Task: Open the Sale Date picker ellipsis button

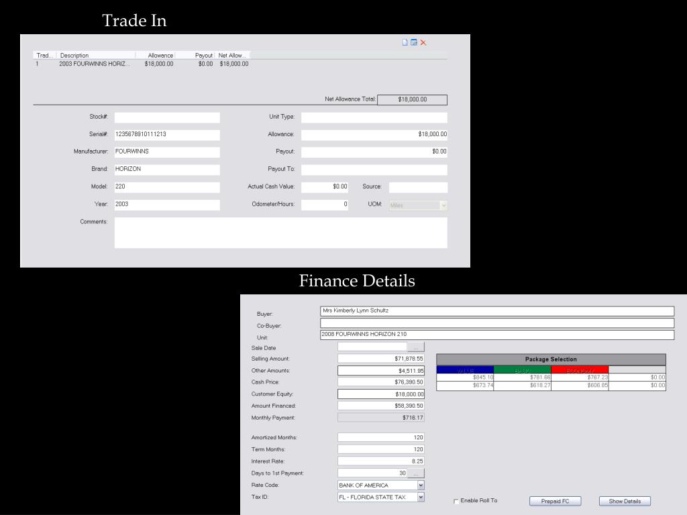Action: [416, 347]
